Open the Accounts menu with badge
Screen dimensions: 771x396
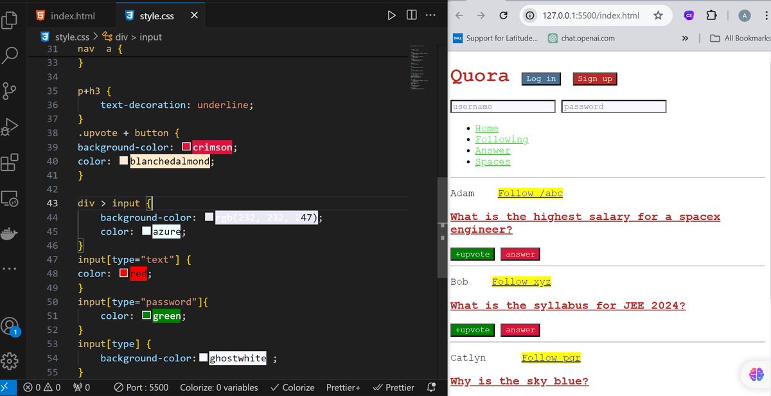(x=10, y=326)
